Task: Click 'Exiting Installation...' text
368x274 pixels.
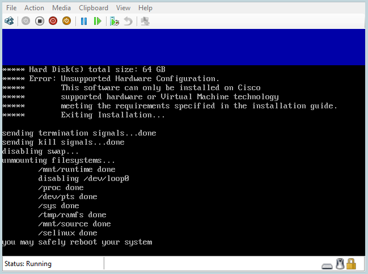Action: point(113,115)
